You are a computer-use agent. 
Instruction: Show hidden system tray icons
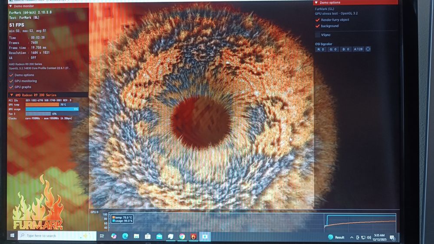[x=352, y=237]
